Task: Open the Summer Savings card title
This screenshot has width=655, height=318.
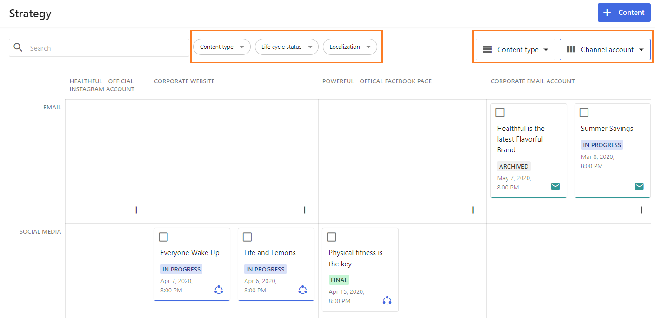Action: tap(607, 129)
